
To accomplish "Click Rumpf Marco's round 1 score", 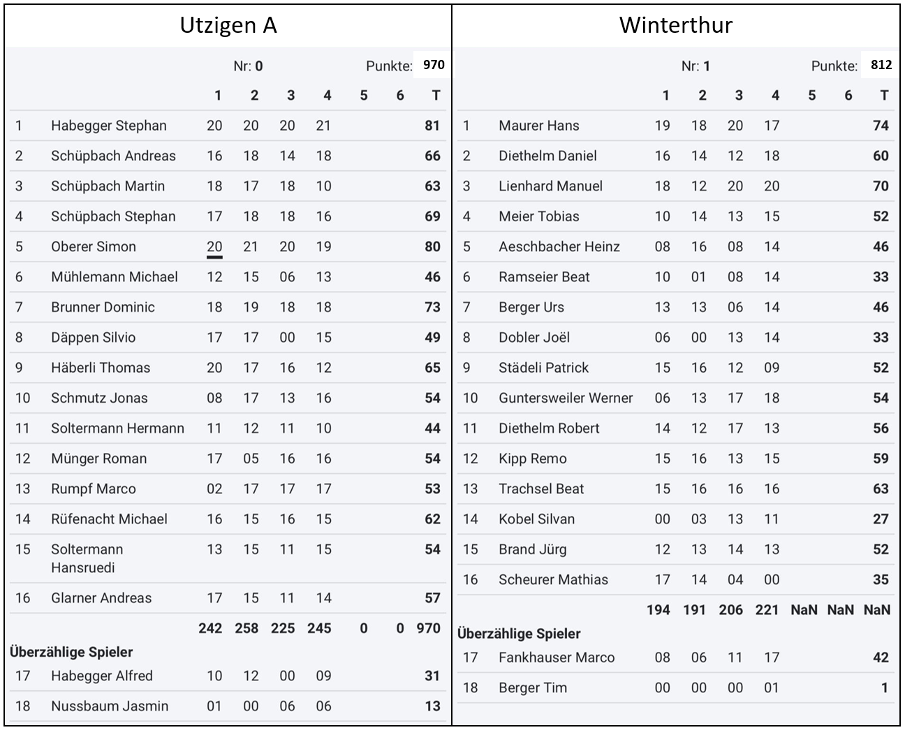I will (214, 489).
